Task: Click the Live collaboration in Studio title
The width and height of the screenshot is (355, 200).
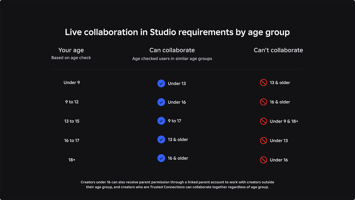Action: point(177,32)
